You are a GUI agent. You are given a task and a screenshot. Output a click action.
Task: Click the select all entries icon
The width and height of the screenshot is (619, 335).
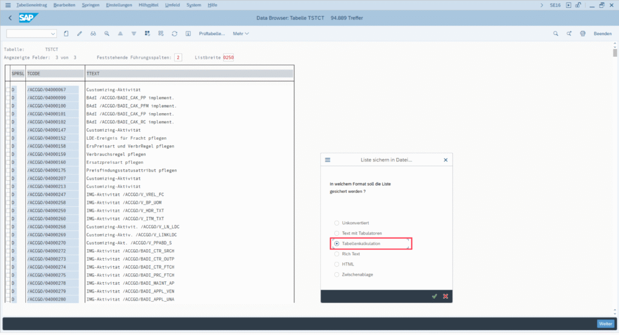147,34
